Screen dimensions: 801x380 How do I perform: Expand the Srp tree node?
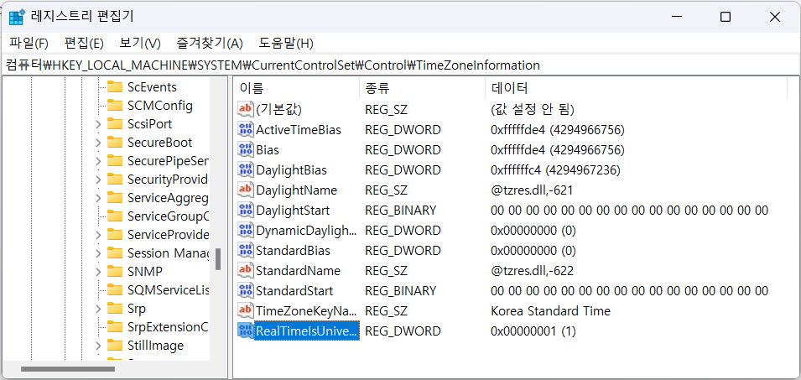[98, 309]
